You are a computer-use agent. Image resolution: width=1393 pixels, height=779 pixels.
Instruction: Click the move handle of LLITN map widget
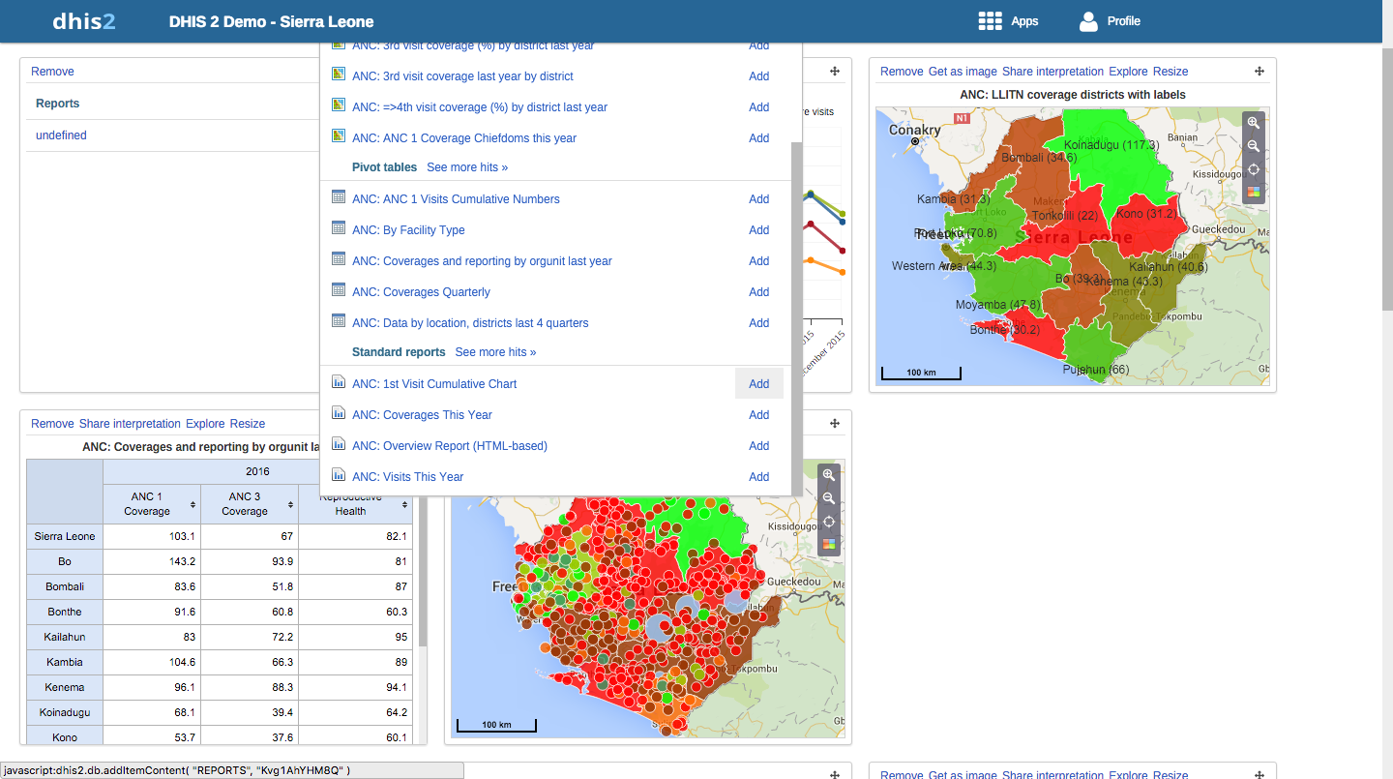[x=1259, y=72]
